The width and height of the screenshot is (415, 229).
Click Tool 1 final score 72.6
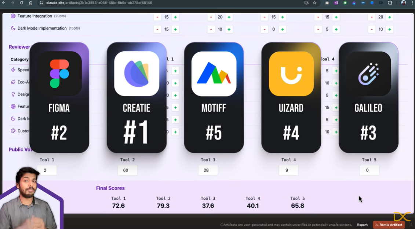(x=118, y=206)
